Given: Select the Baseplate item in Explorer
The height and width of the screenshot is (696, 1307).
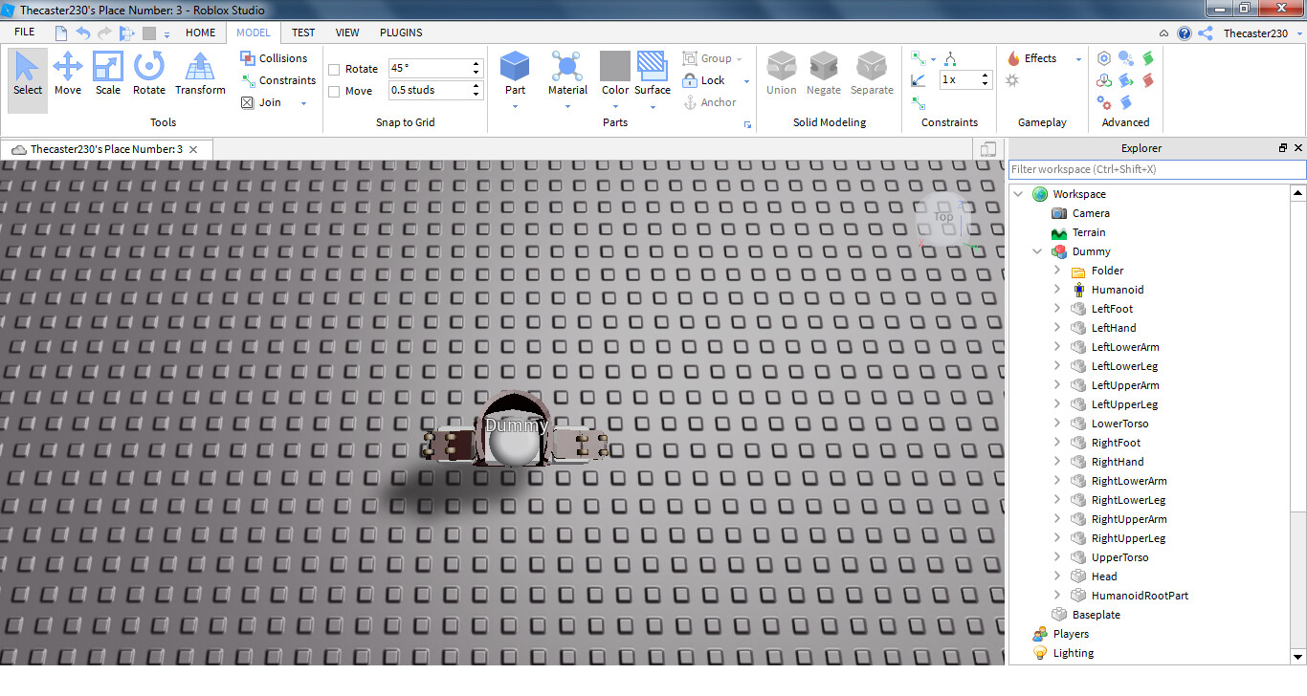Looking at the screenshot, I should click(x=1096, y=615).
